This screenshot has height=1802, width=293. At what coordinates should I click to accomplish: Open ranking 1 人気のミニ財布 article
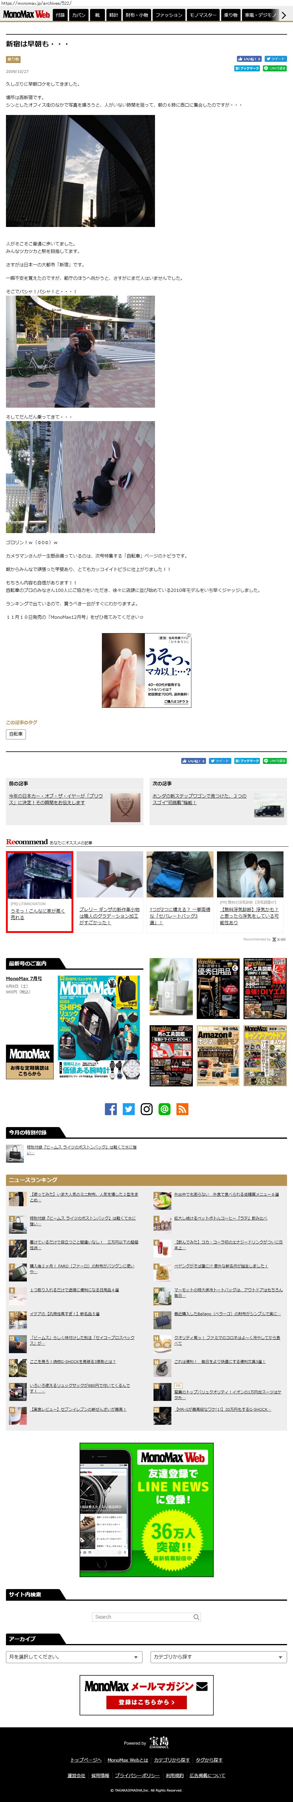84,1197
